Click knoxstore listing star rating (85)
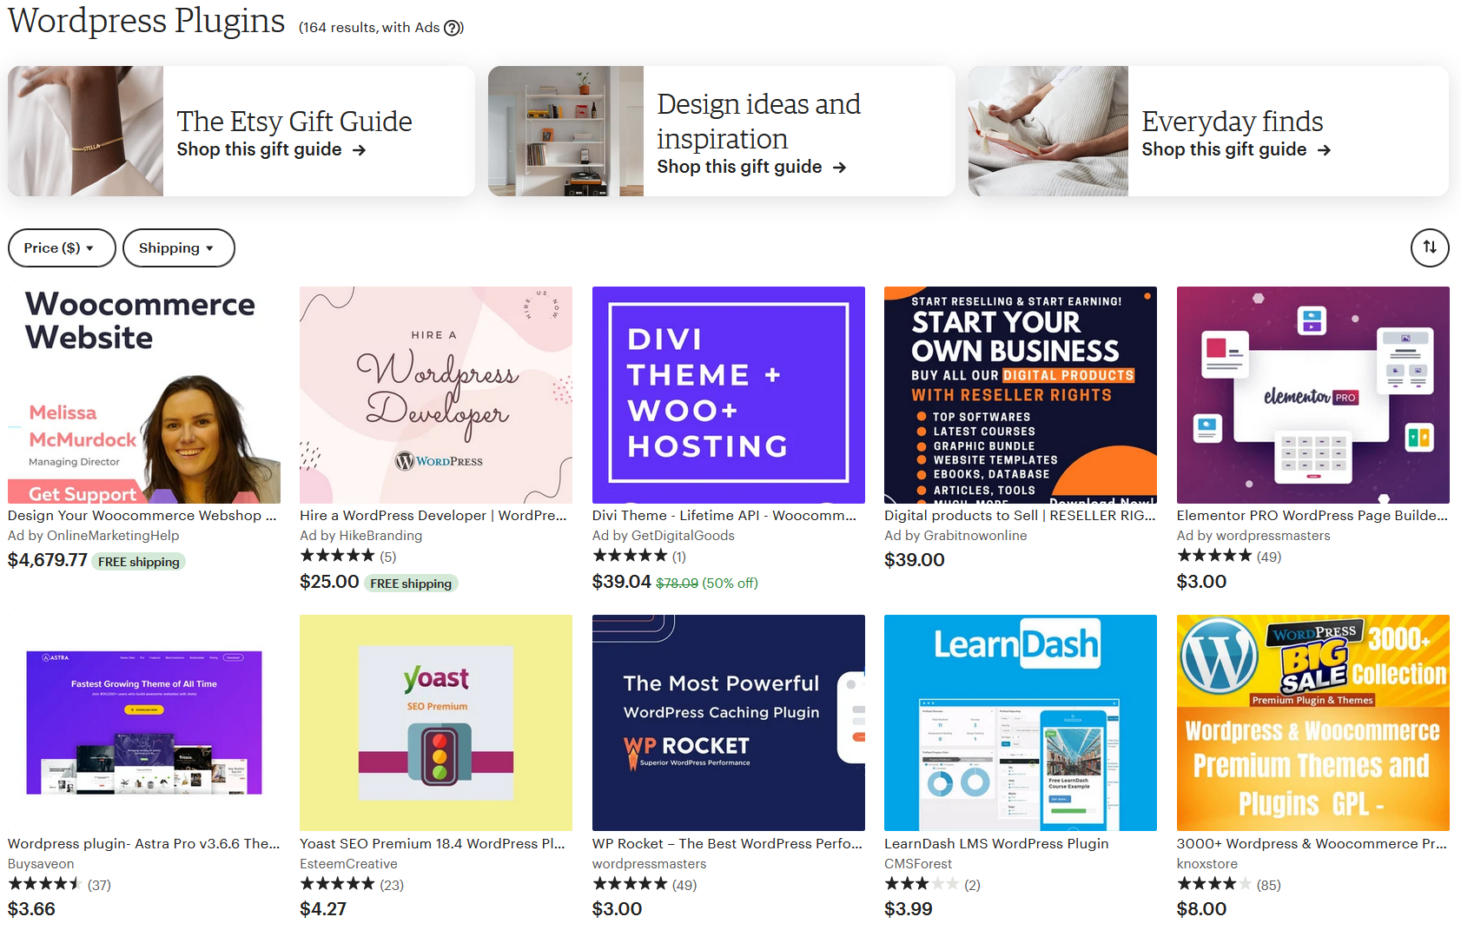The height and width of the screenshot is (930, 1461). (x=1229, y=884)
